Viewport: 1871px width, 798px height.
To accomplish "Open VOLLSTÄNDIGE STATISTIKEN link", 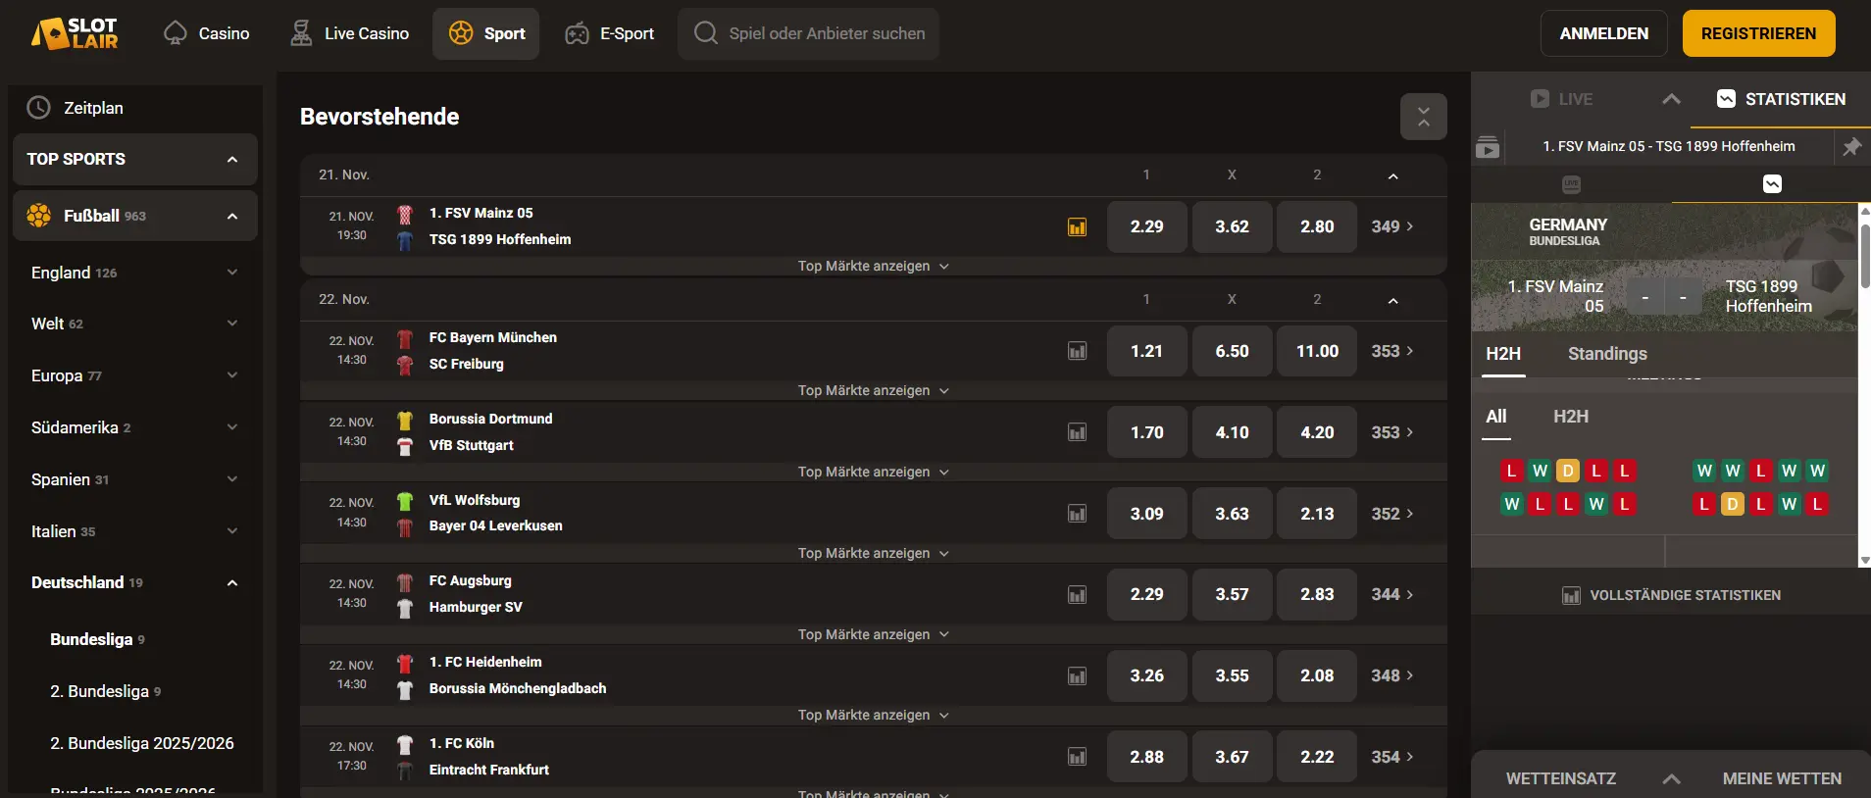I will 1671,595.
